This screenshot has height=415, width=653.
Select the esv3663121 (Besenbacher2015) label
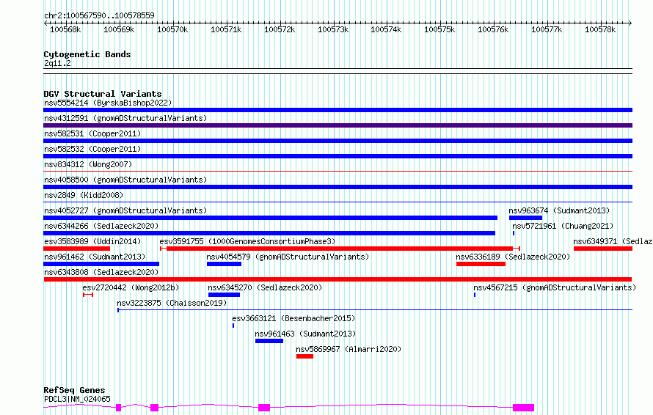point(293,318)
